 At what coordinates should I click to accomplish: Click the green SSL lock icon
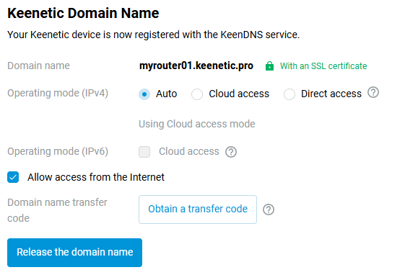click(269, 66)
